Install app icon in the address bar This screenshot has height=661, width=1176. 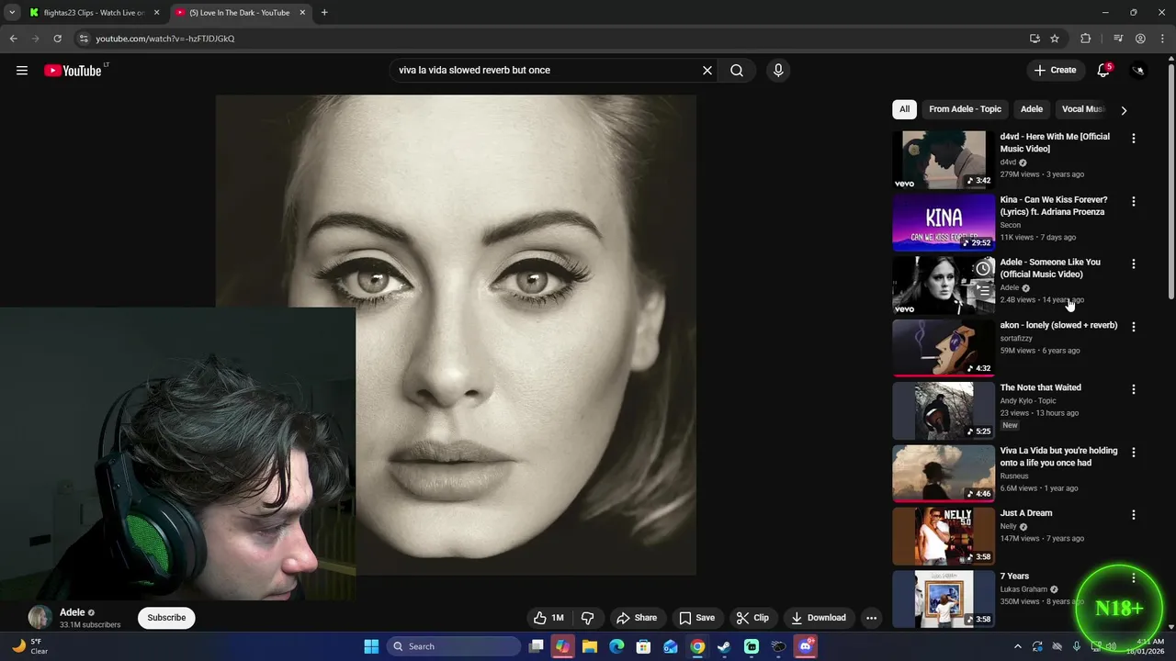click(x=1035, y=39)
